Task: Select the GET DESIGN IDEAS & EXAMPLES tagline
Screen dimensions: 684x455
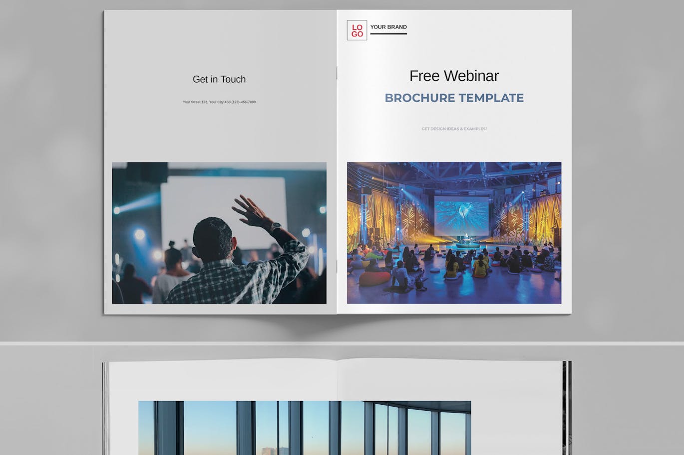Action: 454,129
